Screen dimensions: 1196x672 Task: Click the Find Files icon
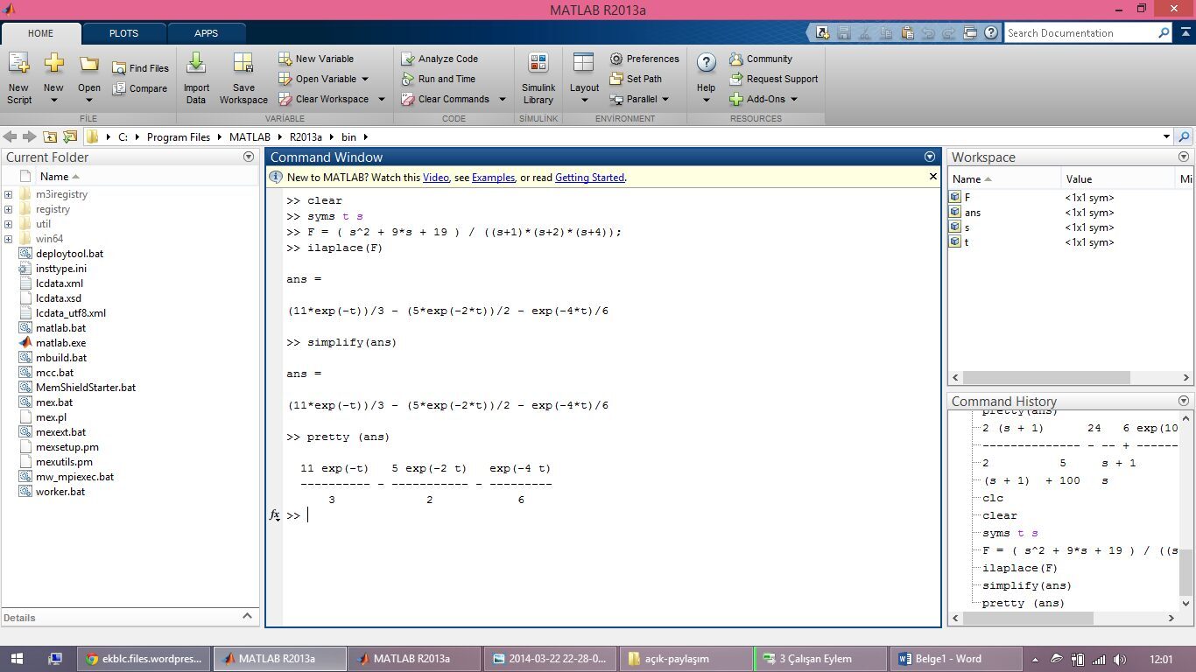[x=119, y=68]
